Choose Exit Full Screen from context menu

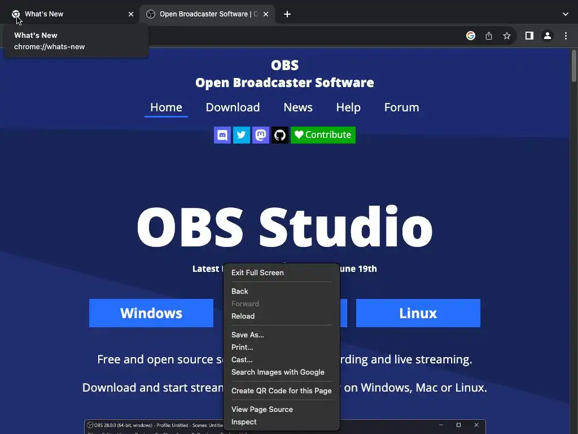[x=282, y=273]
